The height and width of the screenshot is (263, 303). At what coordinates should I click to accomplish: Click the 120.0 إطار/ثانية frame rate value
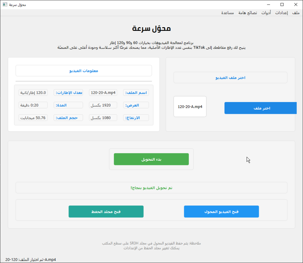pyautogui.click(x=33, y=93)
